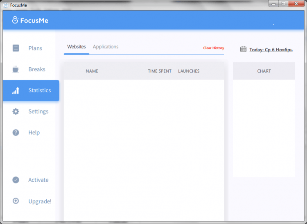Sort by LAUNCHES column header
The image size is (307, 224).
(x=189, y=71)
